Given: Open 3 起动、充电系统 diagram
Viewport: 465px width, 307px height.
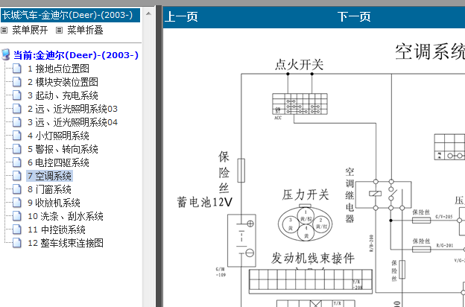Looking at the screenshot, I should [63, 95].
